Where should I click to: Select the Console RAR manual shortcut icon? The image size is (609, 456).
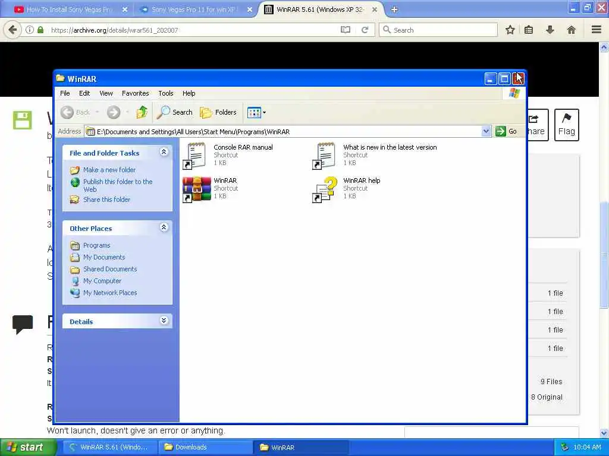click(x=195, y=156)
